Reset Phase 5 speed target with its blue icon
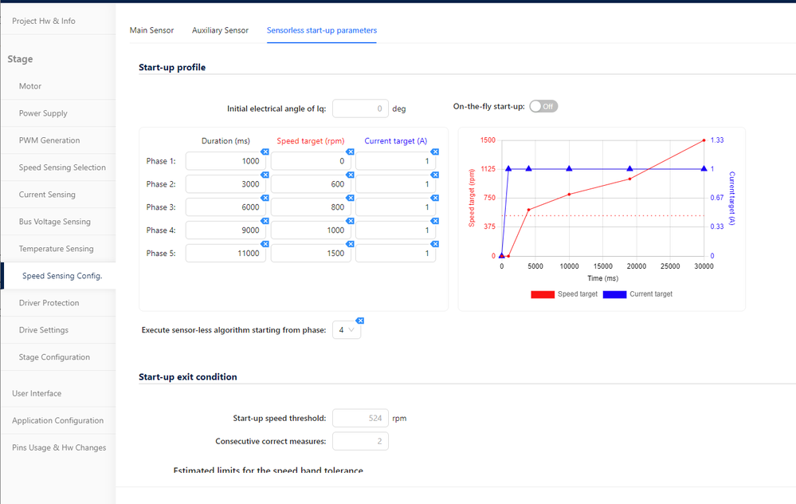Screen dimensions: 796x504 tap(350, 244)
